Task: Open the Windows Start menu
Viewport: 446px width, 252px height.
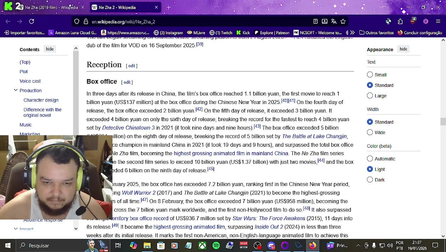Action: pos(8,245)
